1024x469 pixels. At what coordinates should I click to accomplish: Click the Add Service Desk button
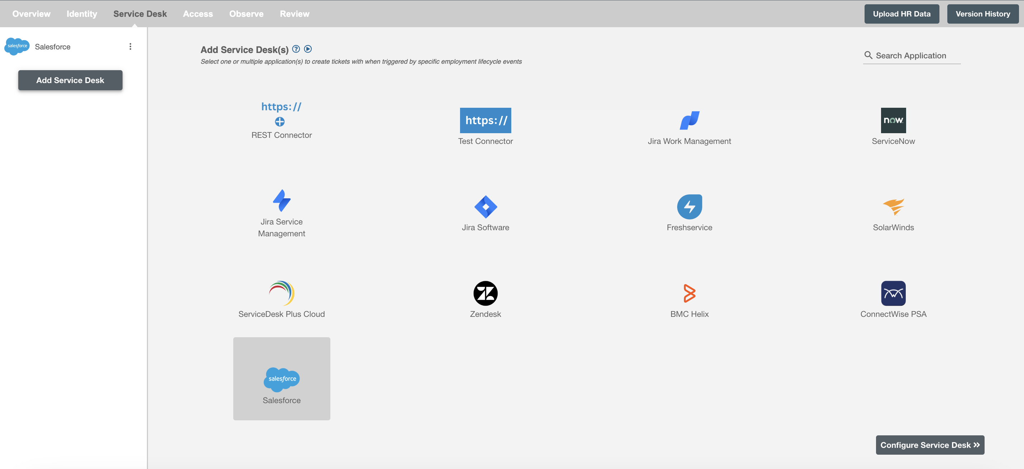tap(70, 79)
